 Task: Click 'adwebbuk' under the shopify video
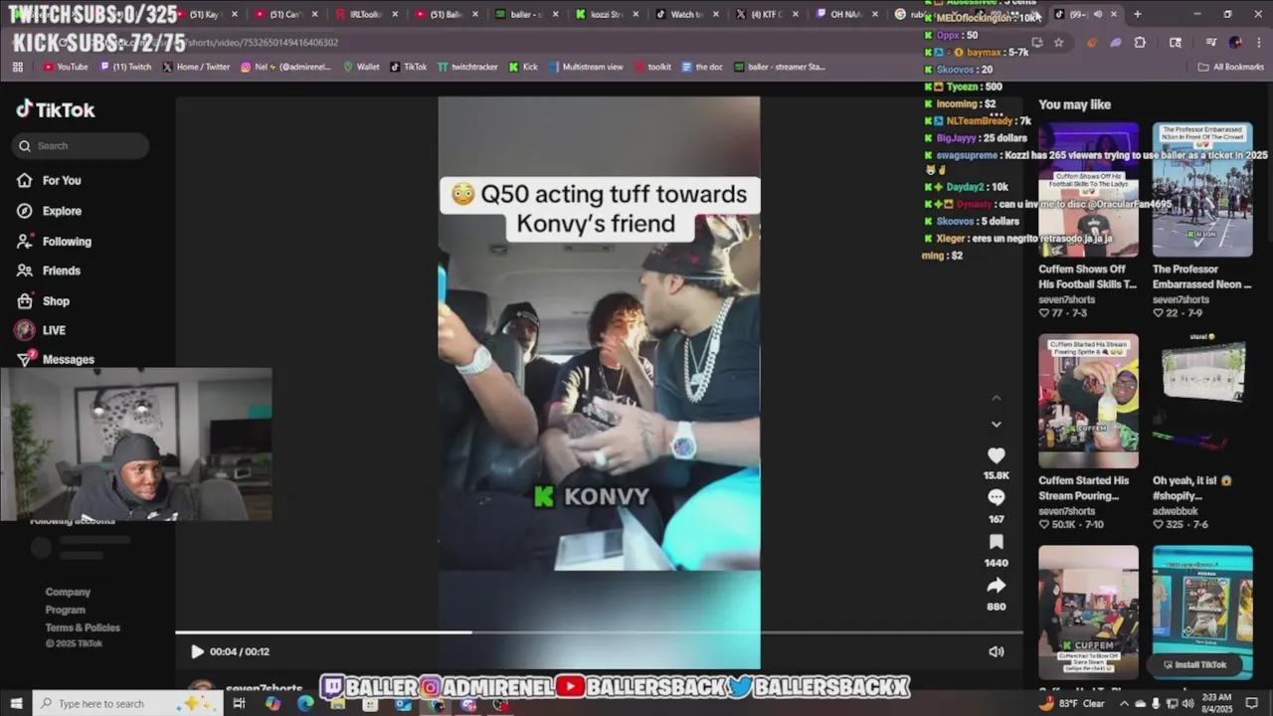1175,511
